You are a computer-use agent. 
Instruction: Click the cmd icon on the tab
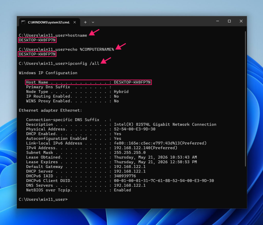23,22
